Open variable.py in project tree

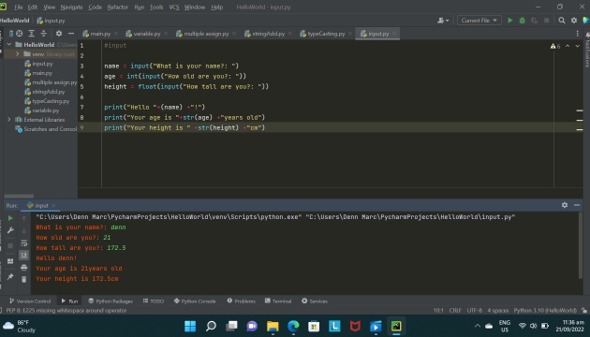coord(42,110)
